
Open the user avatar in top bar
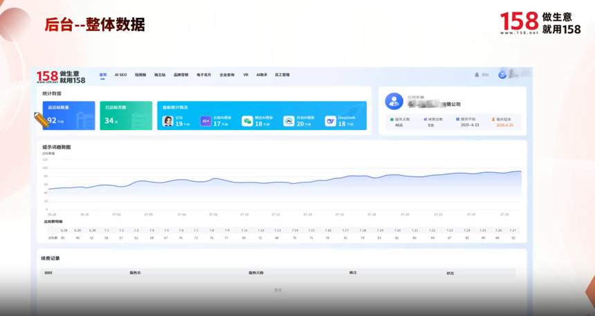pyautogui.click(x=502, y=75)
